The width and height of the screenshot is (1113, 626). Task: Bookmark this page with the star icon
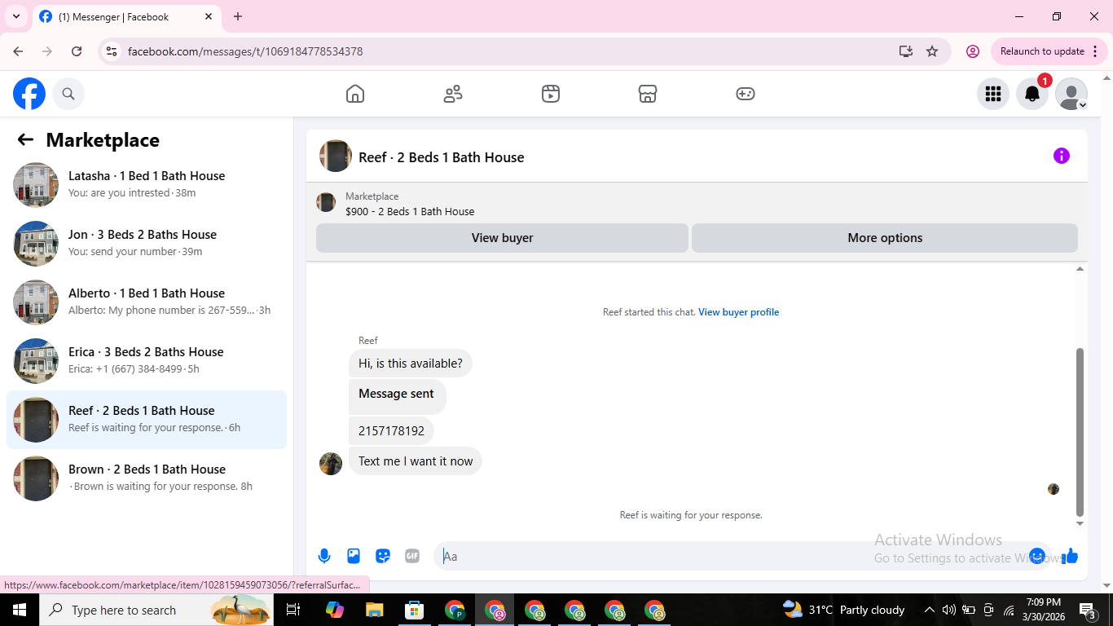coord(932,51)
